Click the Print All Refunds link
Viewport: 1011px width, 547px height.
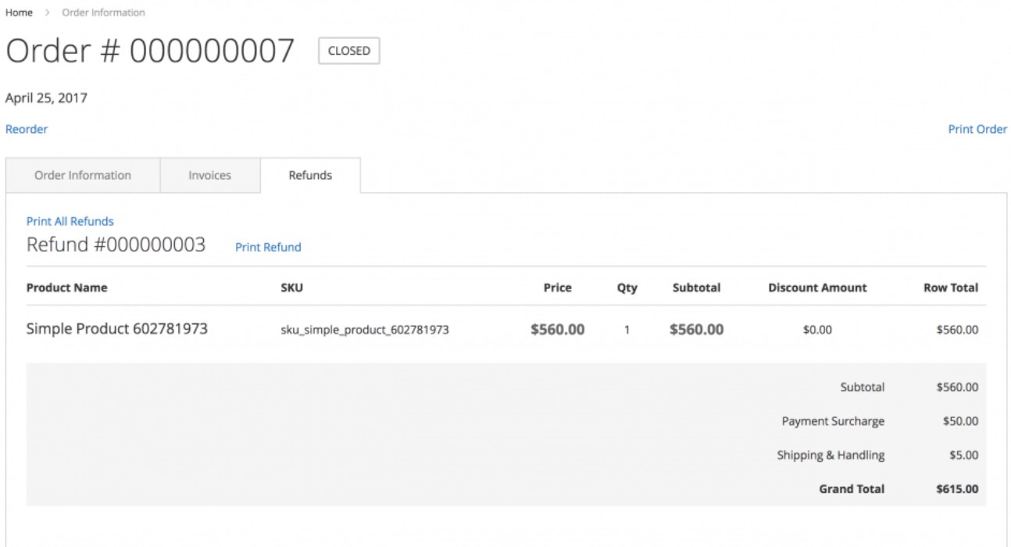(70, 221)
